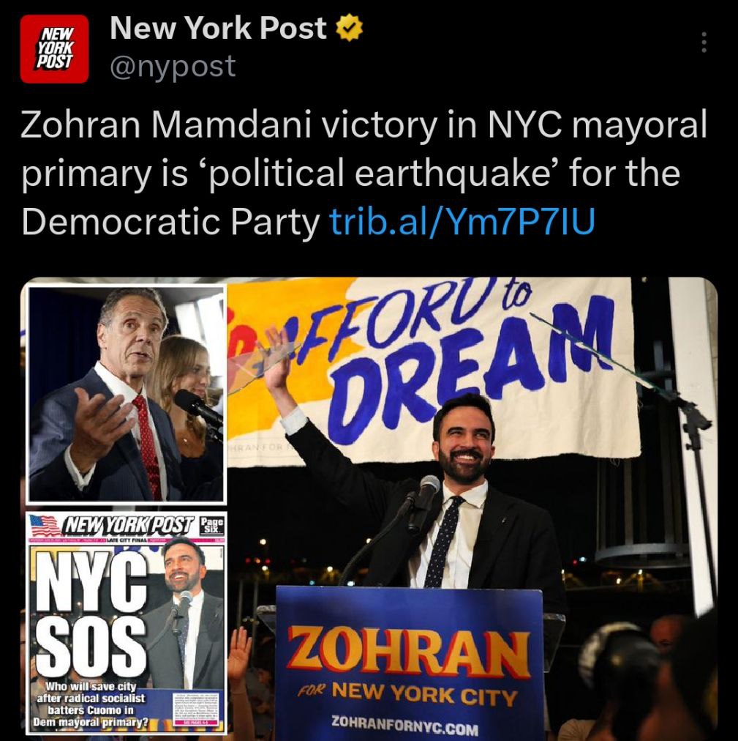The image size is (738, 741).
Task: Tap 'FOR NEW YORK CITY' text on the podium
Action: click(406, 694)
